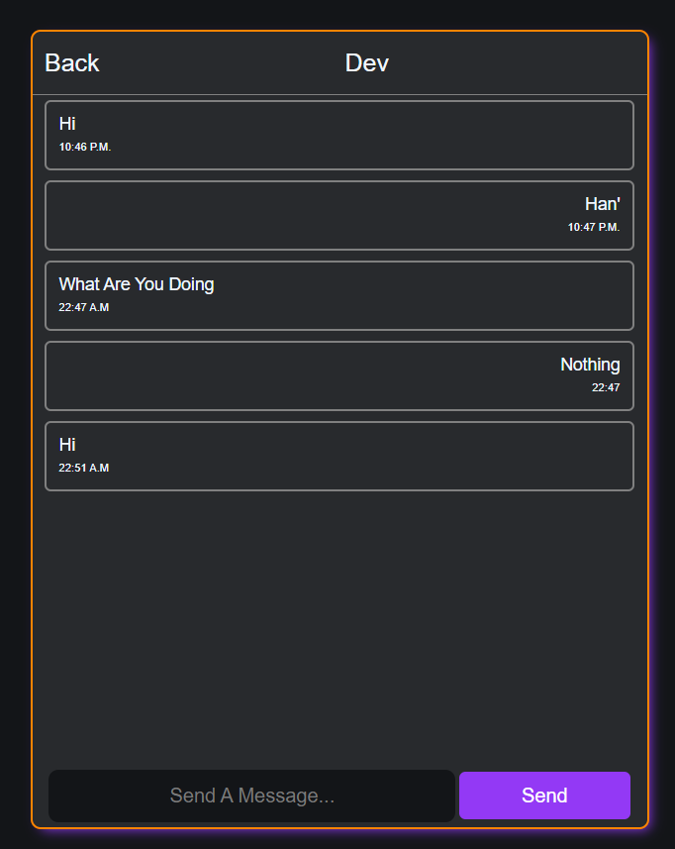Click the Han' message text
This screenshot has height=849, width=675.
pos(603,204)
